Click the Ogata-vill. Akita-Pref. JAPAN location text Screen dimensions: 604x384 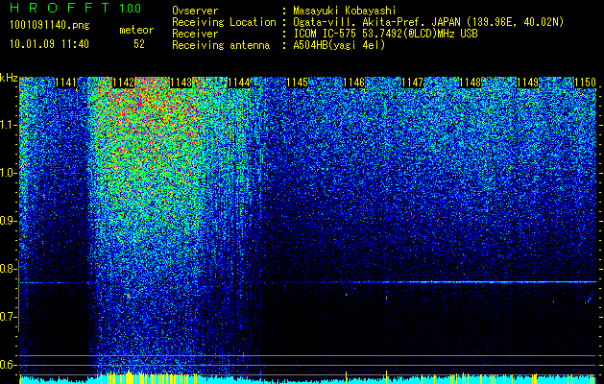pos(428,22)
